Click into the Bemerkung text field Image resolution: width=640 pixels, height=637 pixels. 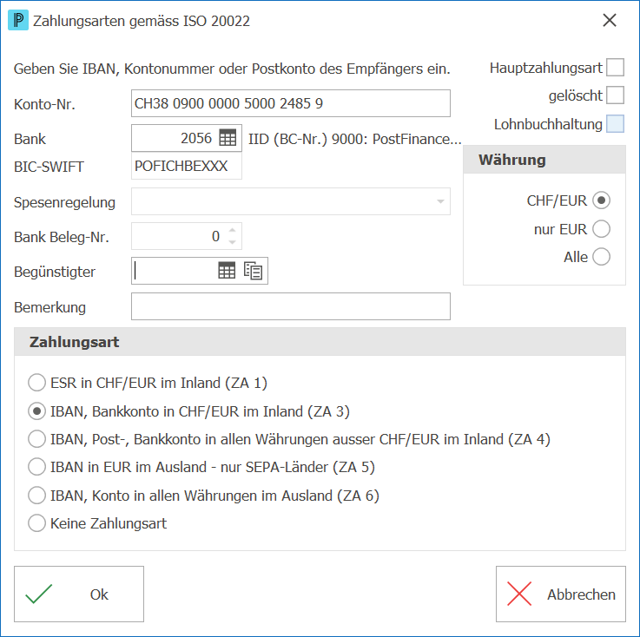point(291,306)
